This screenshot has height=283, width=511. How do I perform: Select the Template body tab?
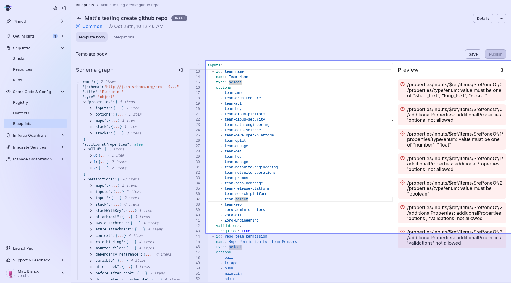92,37
